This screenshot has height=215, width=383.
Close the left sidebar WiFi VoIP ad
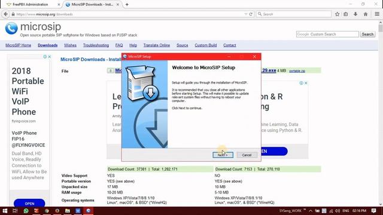pyautogui.click(x=49, y=57)
